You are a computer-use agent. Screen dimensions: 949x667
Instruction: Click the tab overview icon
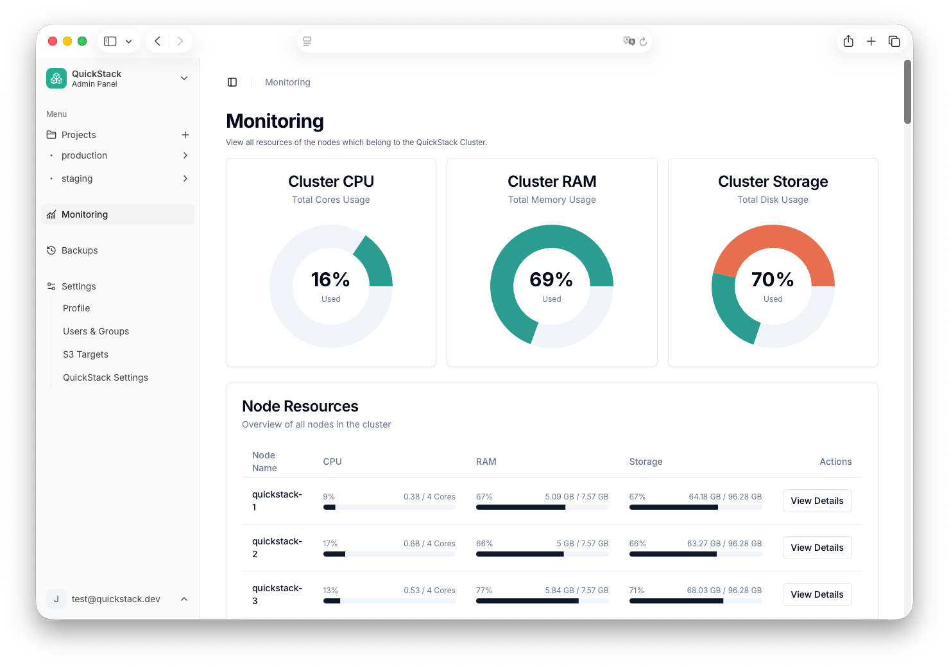pos(894,40)
